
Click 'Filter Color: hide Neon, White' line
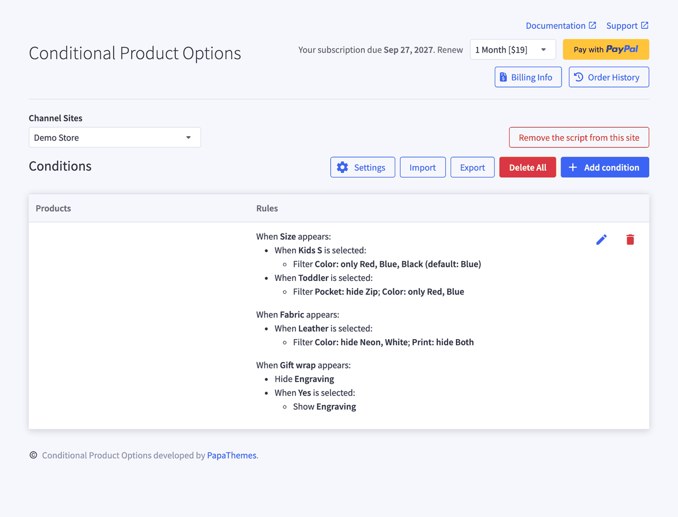pos(384,342)
